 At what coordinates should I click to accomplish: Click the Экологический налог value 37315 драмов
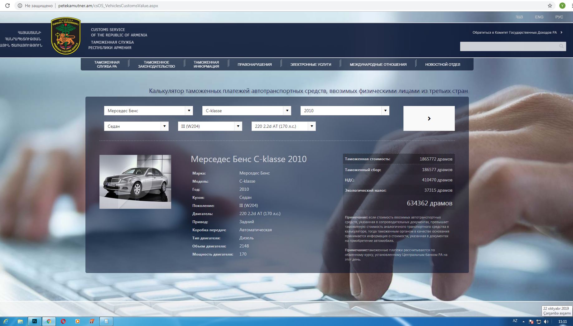click(438, 190)
